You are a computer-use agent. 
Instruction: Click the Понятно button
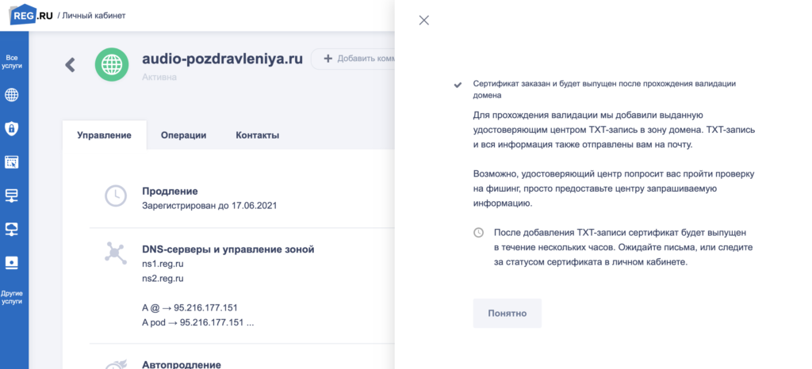pos(507,314)
